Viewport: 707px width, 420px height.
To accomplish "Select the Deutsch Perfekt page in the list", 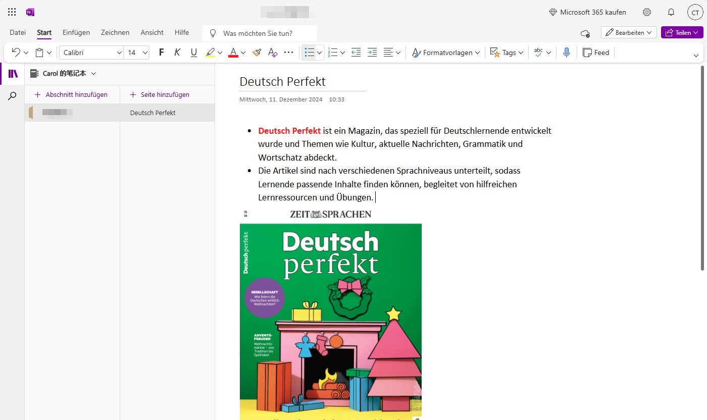I will click(x=167, y=113).
